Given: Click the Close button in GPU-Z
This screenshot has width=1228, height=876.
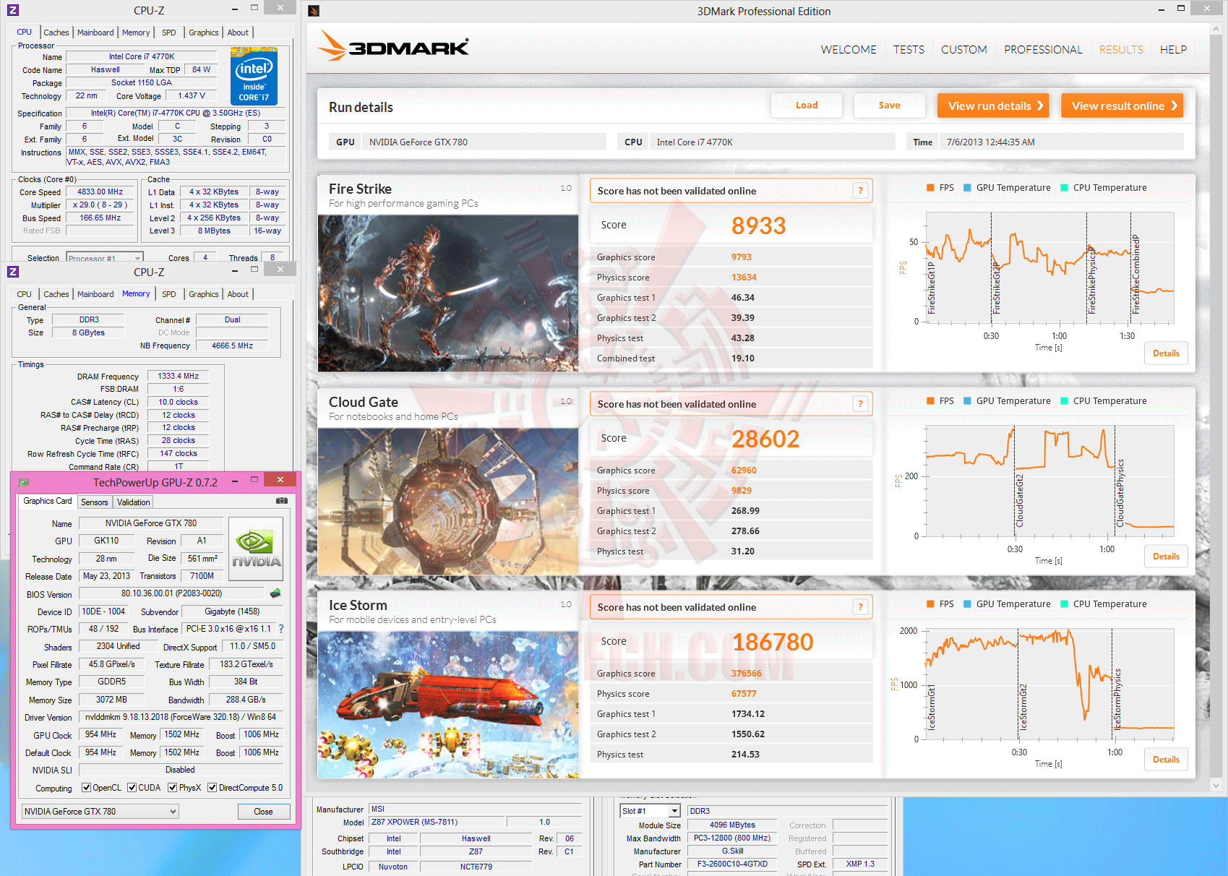Looking at the screenshot, I should pyautogui.click(x=263, y=812).
